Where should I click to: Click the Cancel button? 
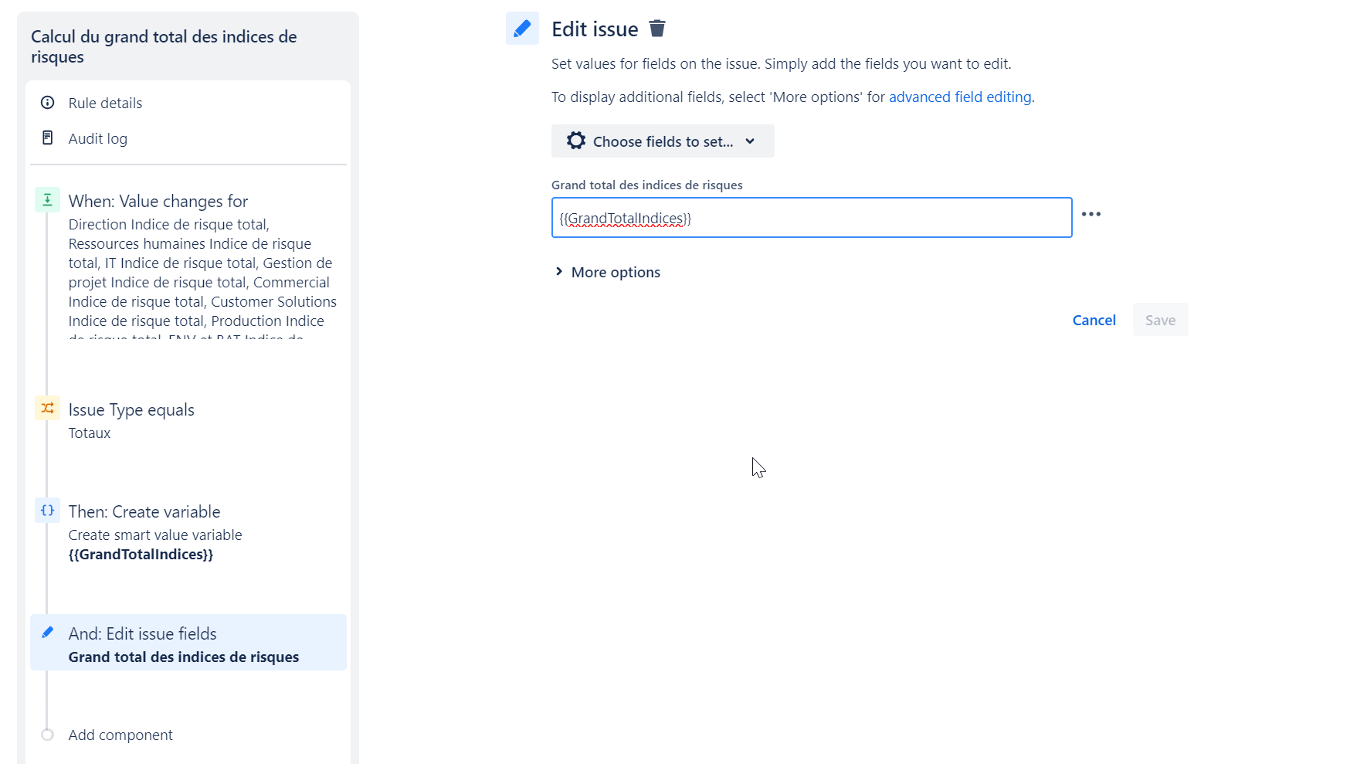(x=1094, y=320)
